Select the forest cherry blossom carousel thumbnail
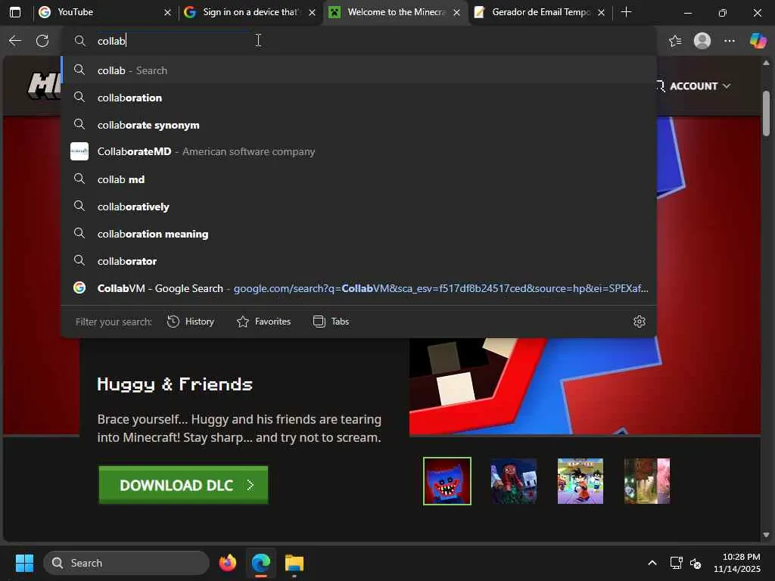Screen dimensions: 775x581 [647, 481]
